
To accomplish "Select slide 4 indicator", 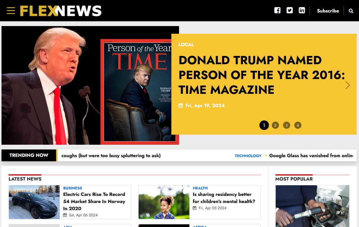I will pos(298,125).
